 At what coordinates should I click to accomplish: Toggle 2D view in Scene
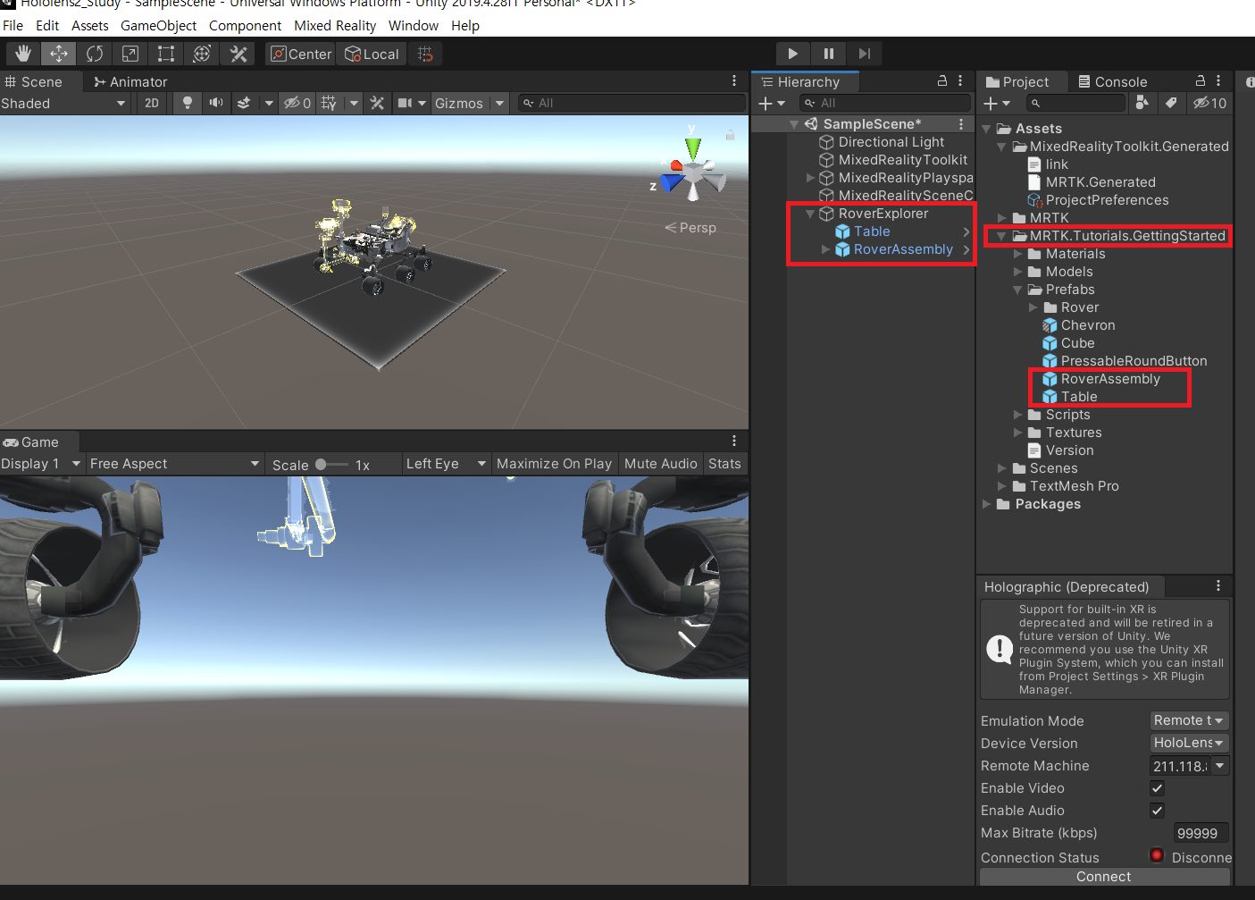(x=152, y=103)
